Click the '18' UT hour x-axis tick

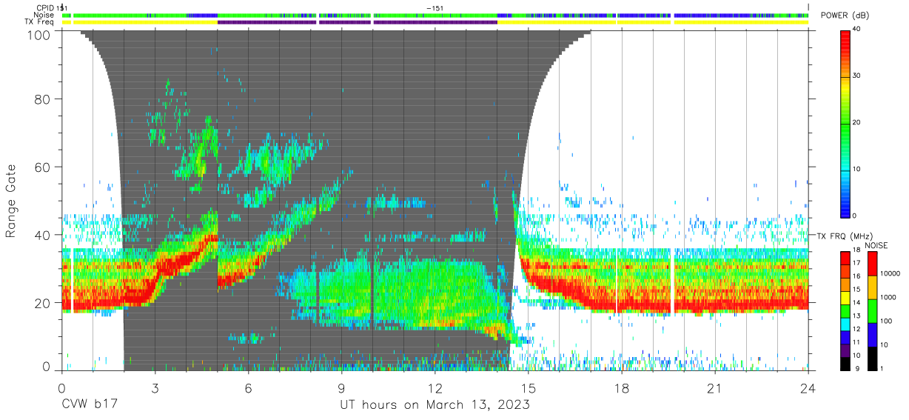[x=622, y=387]
